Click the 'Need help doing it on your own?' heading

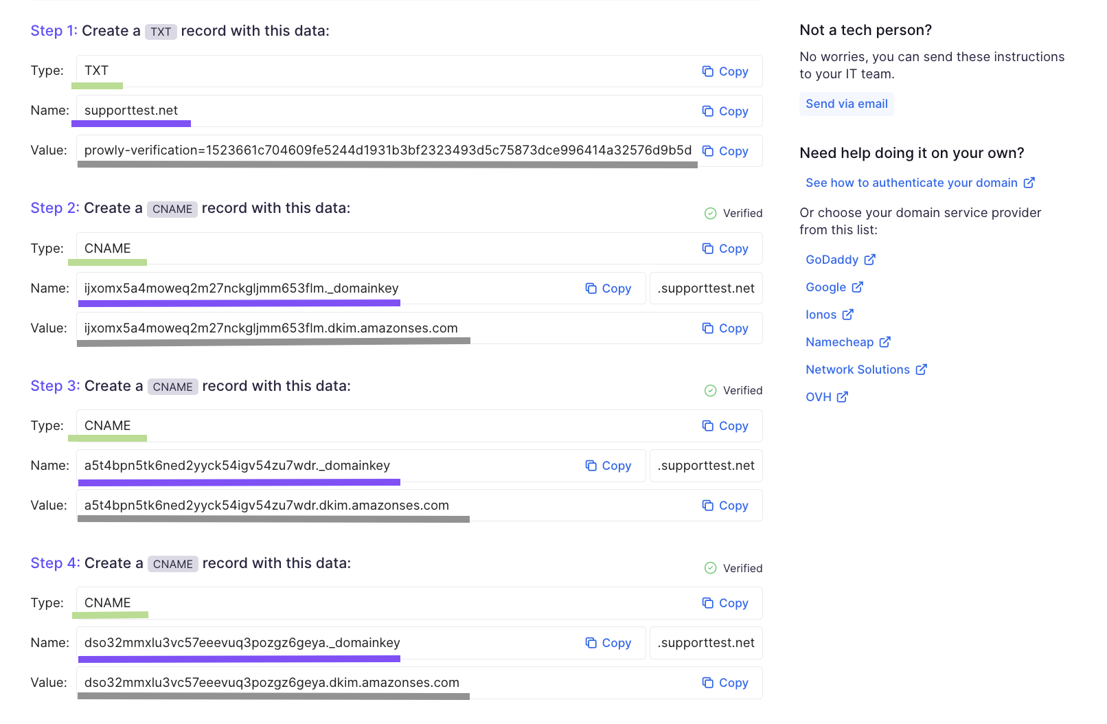(x=911, y=153)
